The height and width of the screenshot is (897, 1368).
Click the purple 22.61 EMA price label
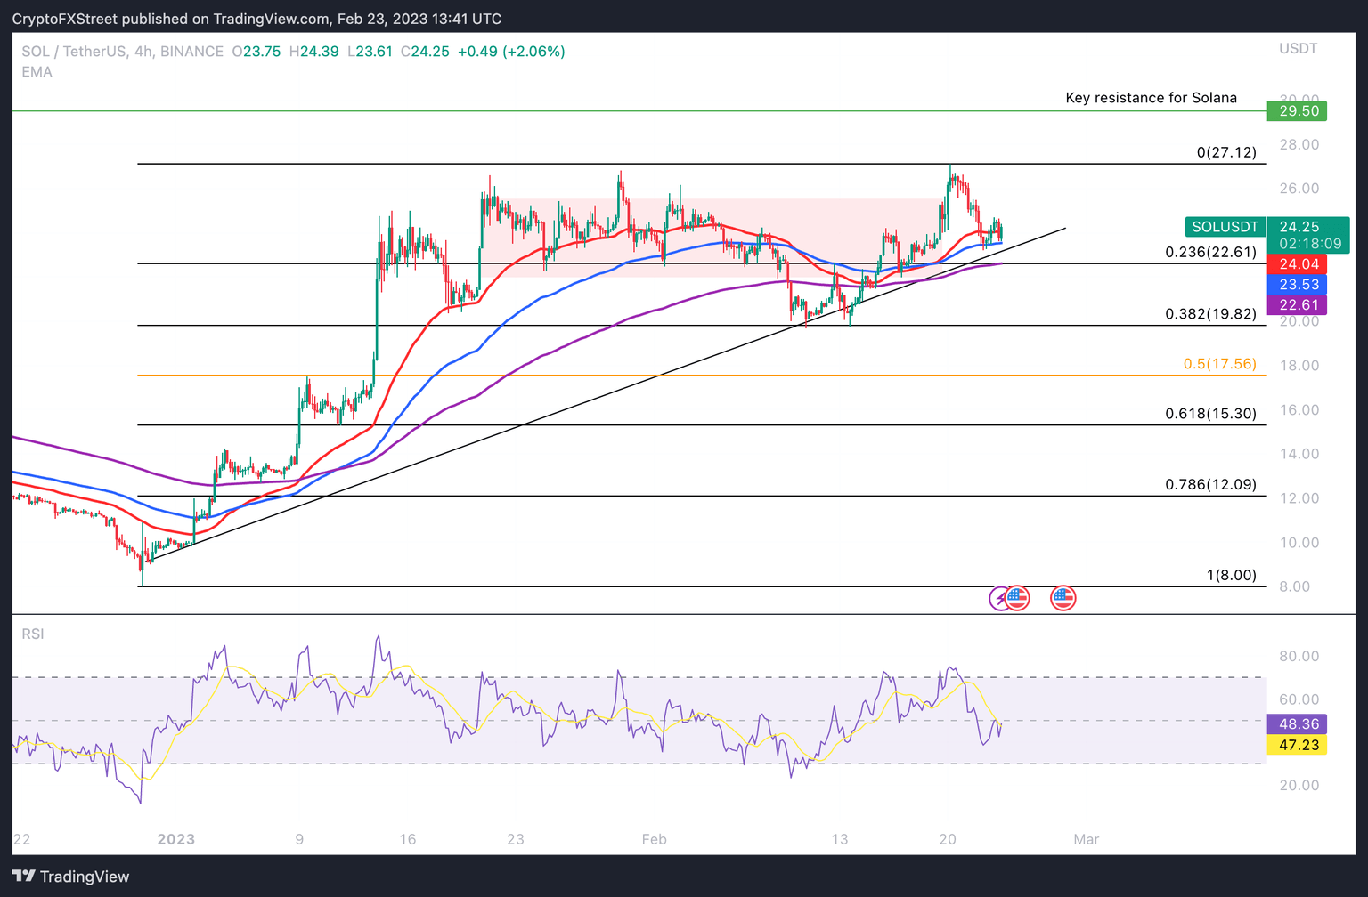tap(1298, 304)
